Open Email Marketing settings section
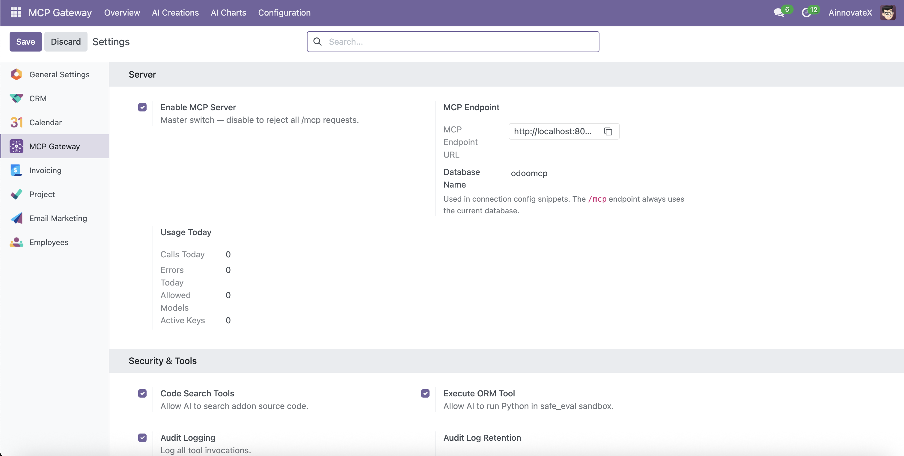The width and height of the screenshot is (904, 456). point(58,218)
